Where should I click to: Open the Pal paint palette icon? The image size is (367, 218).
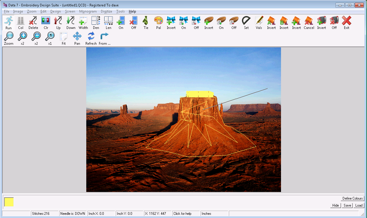pos(159,21)
